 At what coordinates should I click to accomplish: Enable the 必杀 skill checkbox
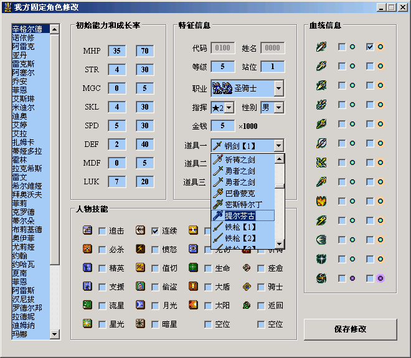coord(102,250)
